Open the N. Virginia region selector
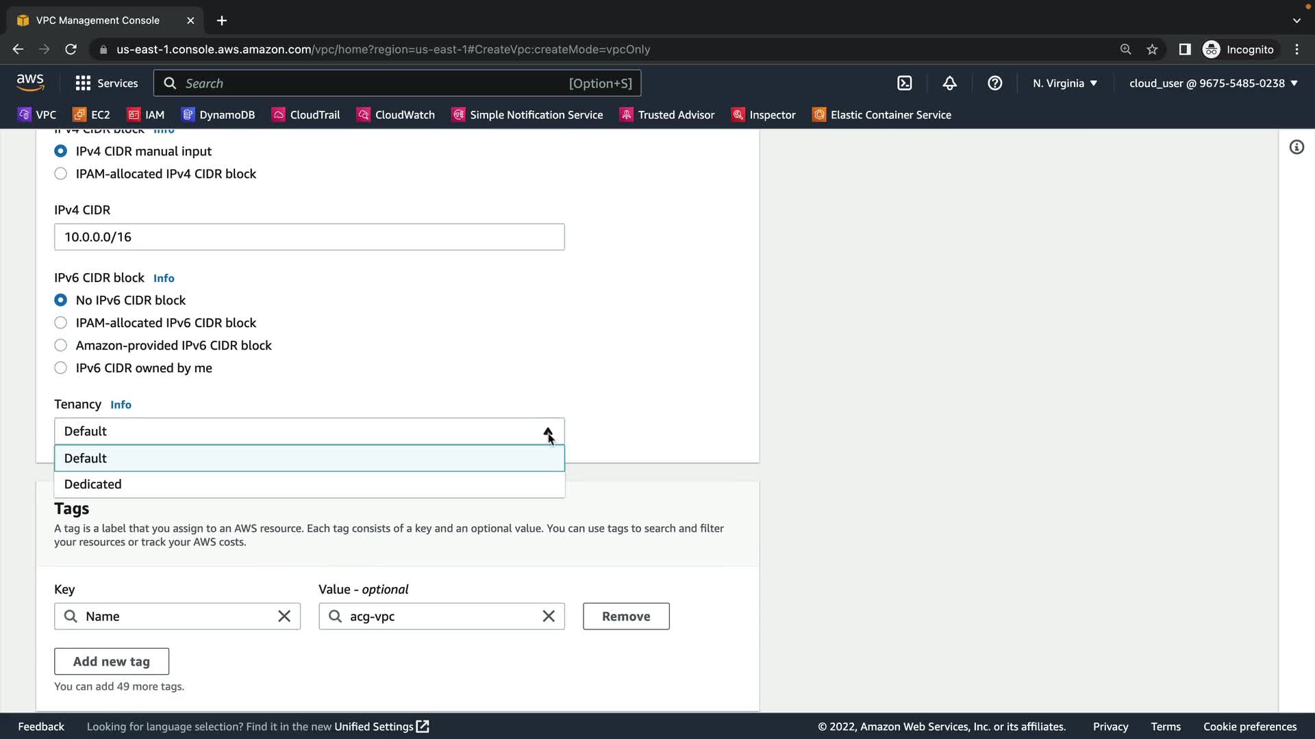1315x739 pixels. 1065,83
